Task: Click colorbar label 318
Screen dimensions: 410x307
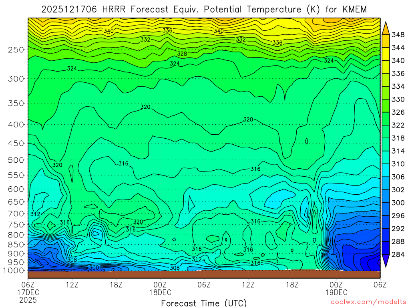Action: [398, 138]
